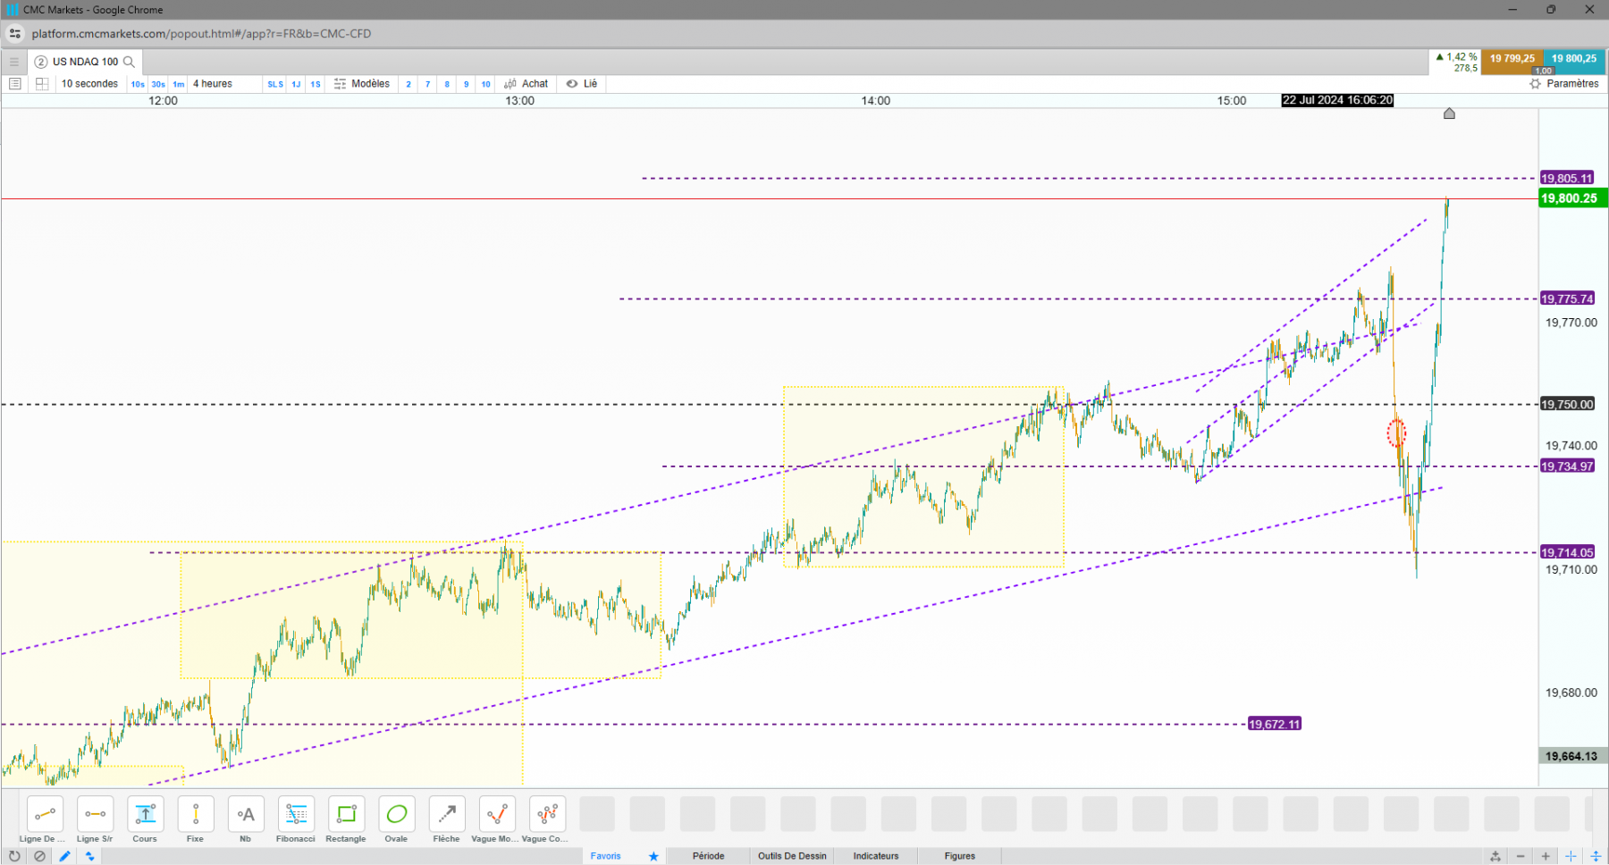Open the Paramètres settings link
The image size is (1609, 865).
tap(1564, 84)
